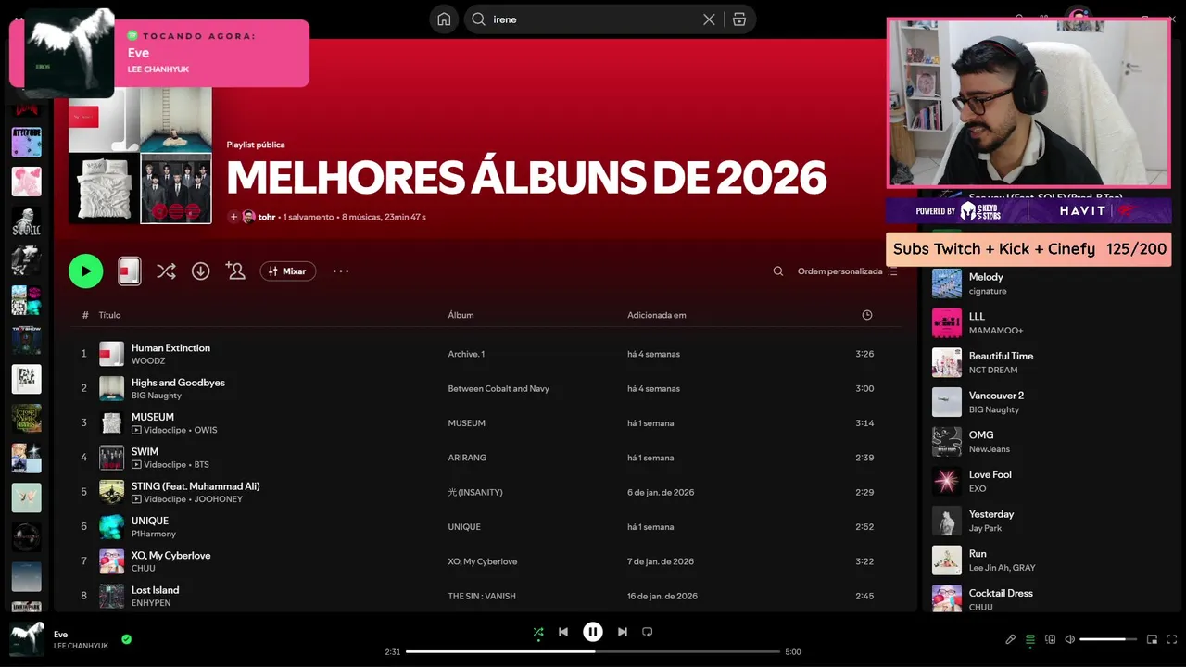
Task: Open album 'THE SIN : VANISH'
Action: coord(482,597)
